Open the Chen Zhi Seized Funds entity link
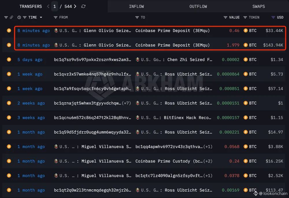289x198 pixels. [x=189, y=60]
